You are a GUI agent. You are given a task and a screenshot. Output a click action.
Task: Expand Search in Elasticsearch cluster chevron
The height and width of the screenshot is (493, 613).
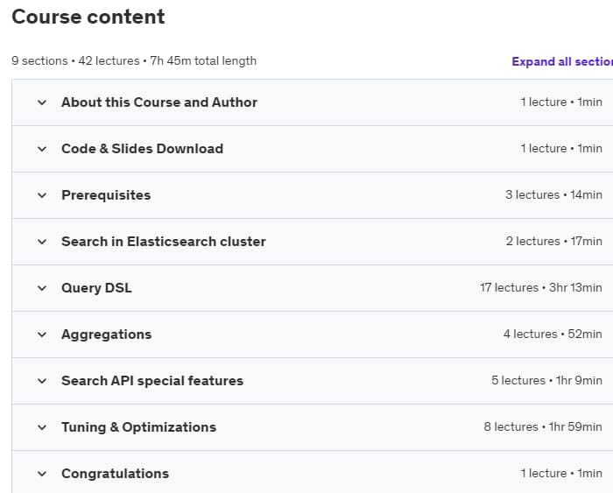pos(42,242)
